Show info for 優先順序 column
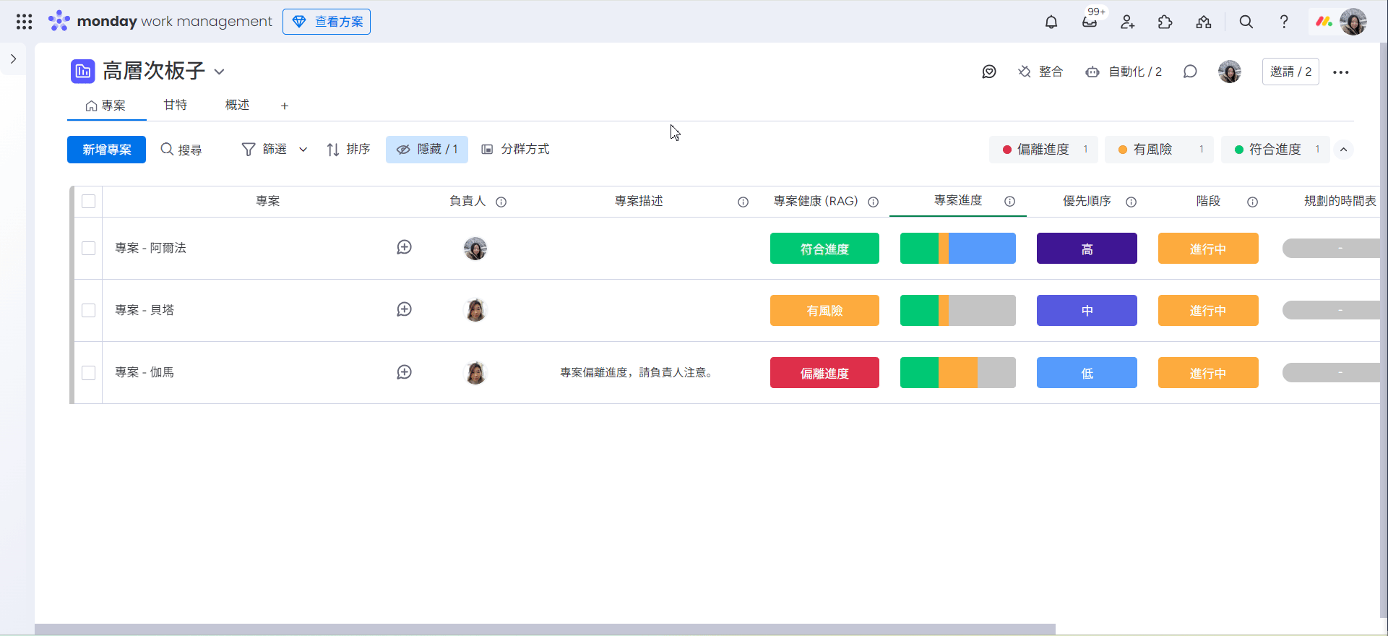This screenshot has width=1388, height=636. [x=1131, y=202]
